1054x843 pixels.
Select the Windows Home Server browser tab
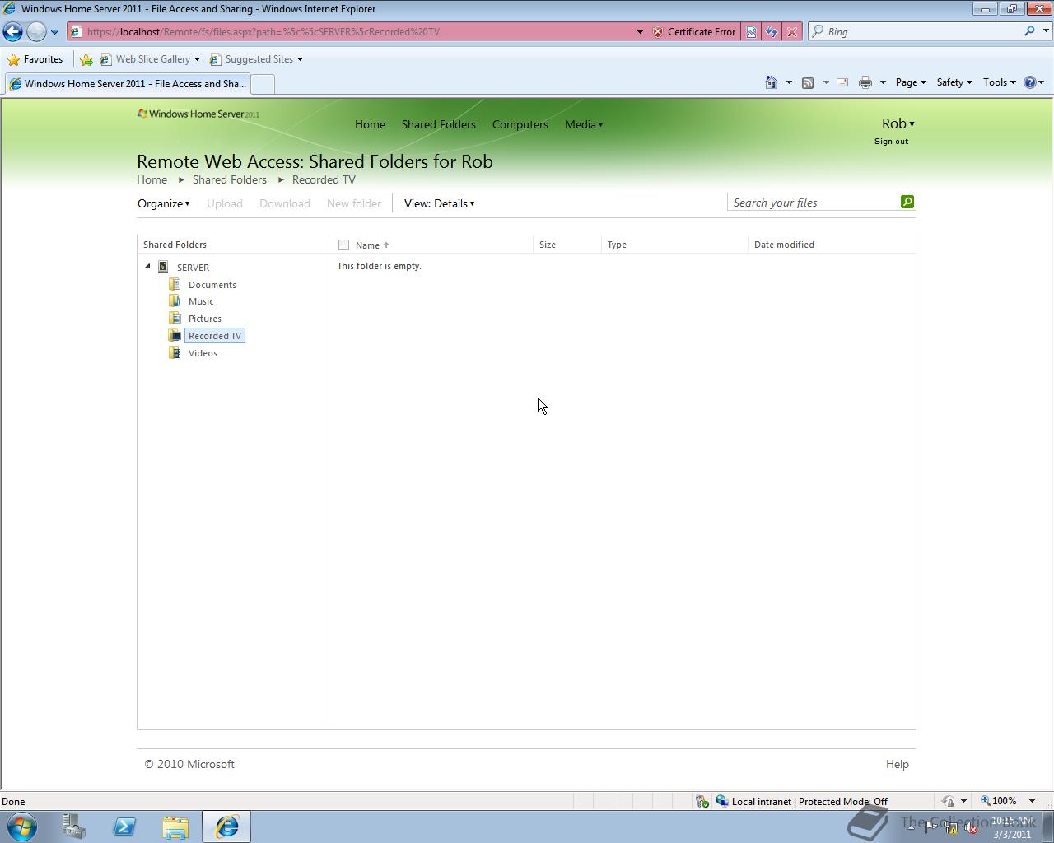(x=126, y=84)
